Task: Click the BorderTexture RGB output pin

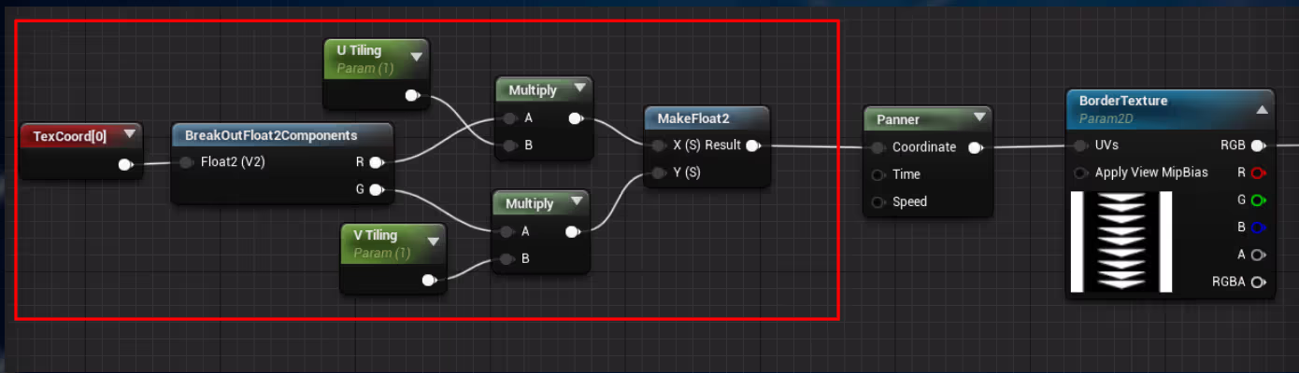Action: 1258,145
